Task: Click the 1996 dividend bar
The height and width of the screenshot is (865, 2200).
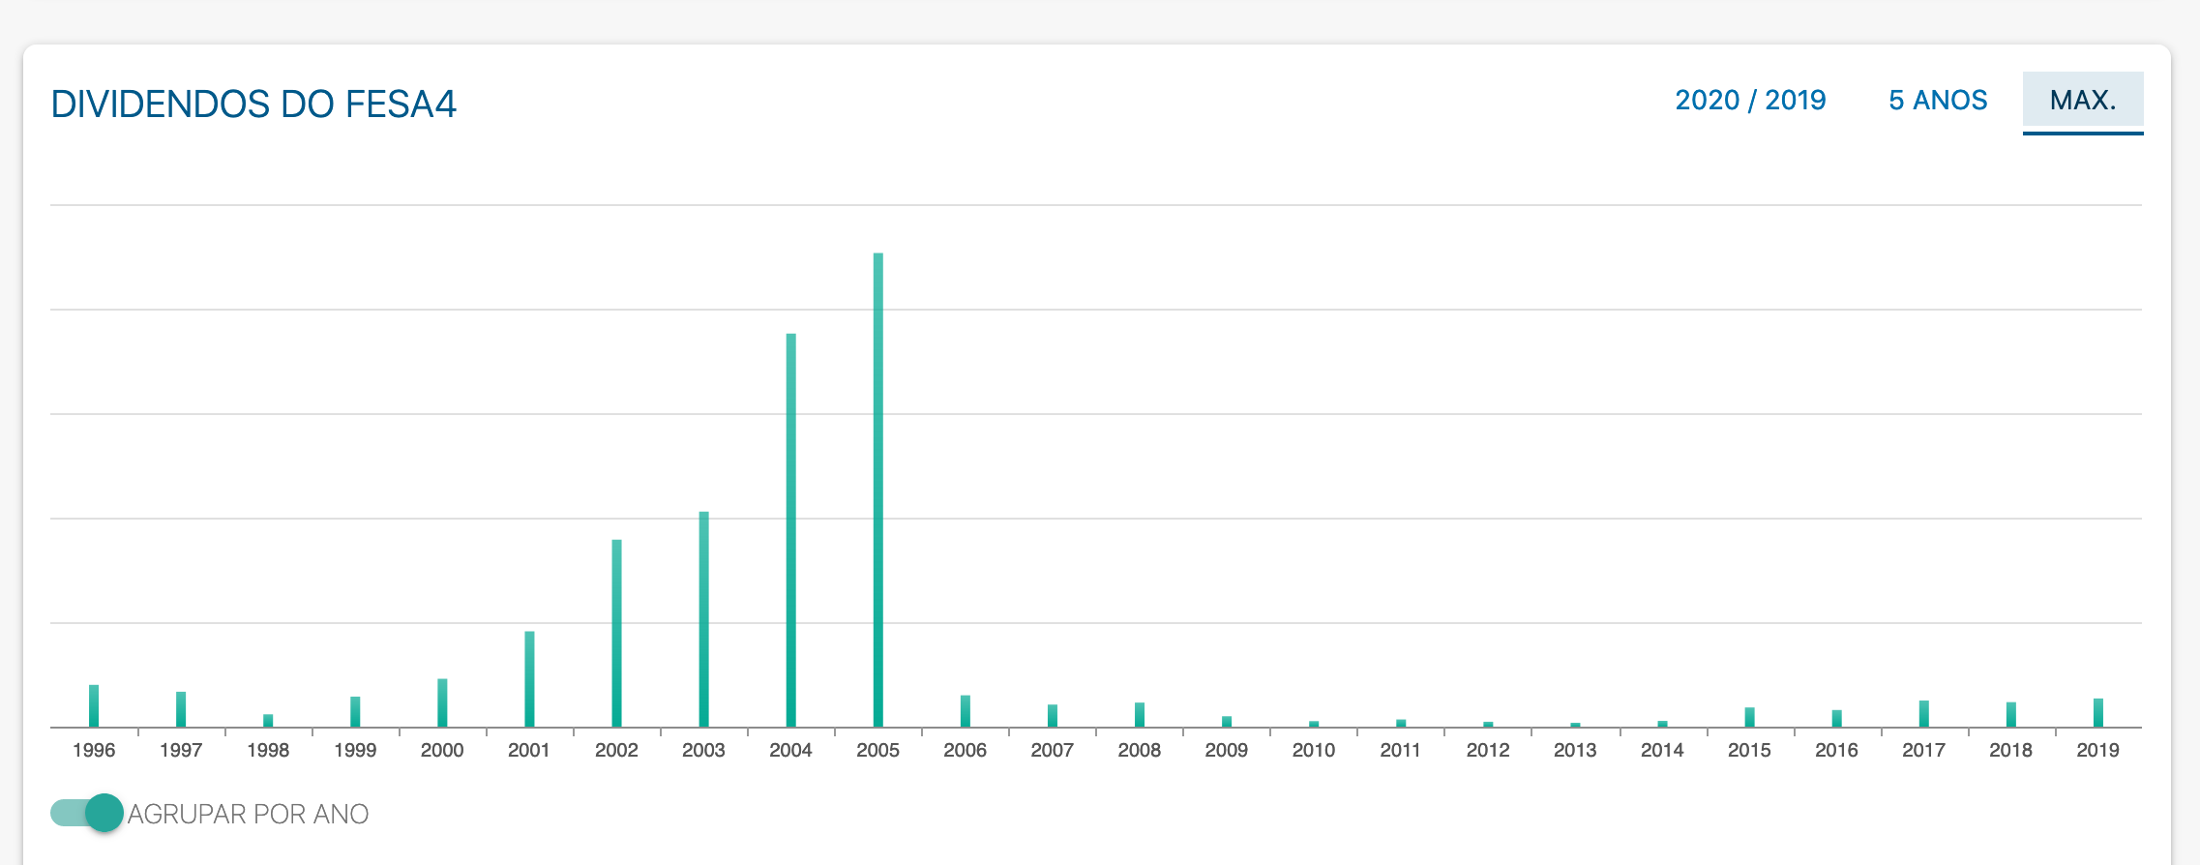Action: pos(94,705)
